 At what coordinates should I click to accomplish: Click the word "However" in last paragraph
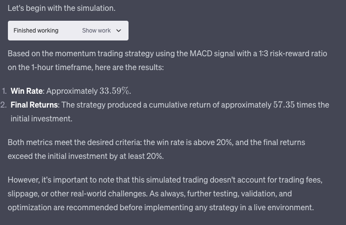click(23, 180)
